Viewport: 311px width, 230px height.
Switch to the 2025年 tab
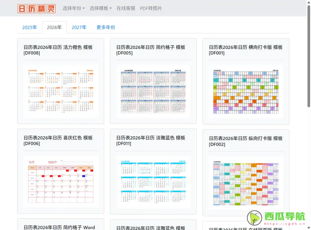[30, 27]
